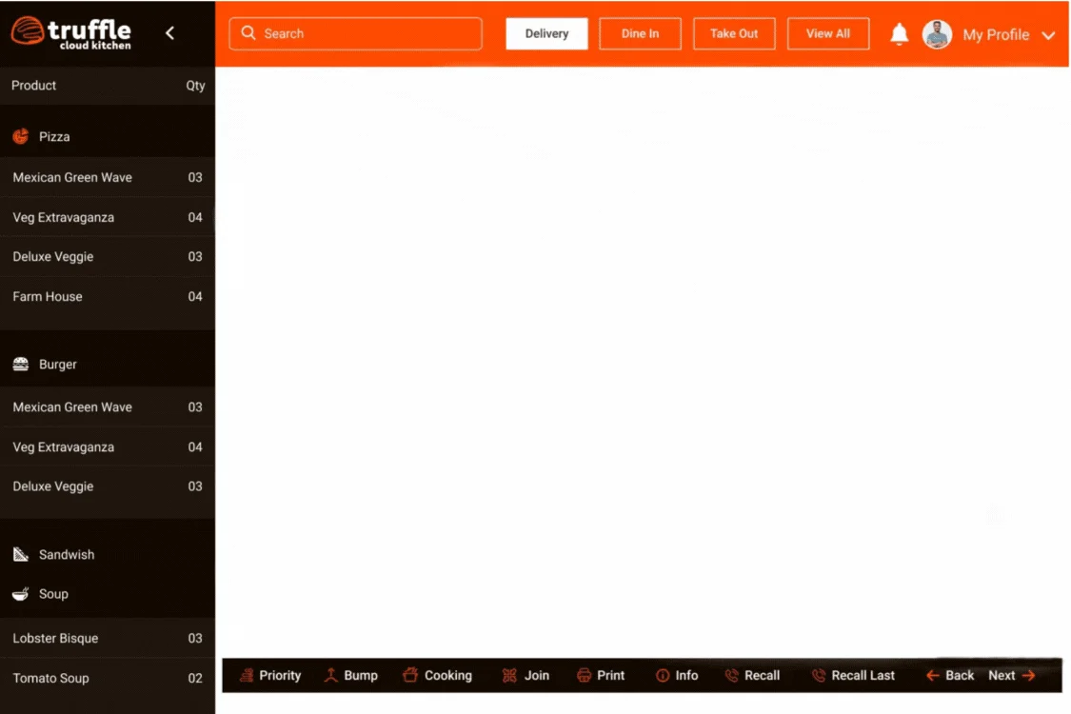This screenshot has height=714, width=1071.
Task: Choose the Take Out tab
Action: [x=734, y=33]
